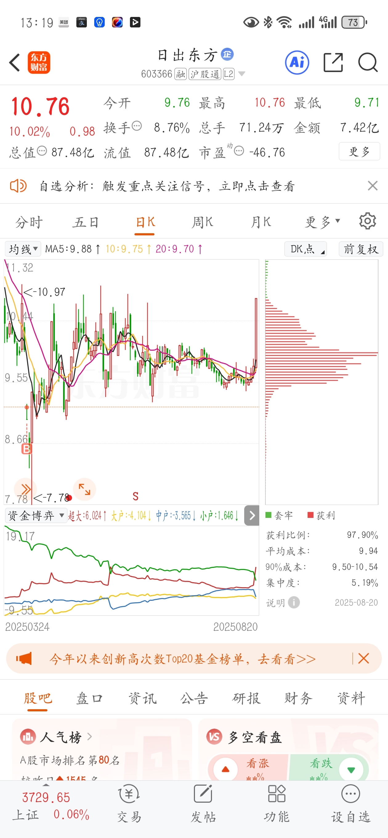Viewport: 388px width, 838px height.
Task: Tap the 资金博弈 line chart area
Action: click(131, 571)
